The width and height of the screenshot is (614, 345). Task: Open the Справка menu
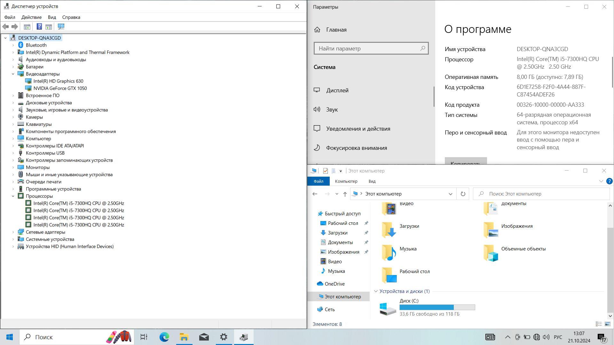71,17
